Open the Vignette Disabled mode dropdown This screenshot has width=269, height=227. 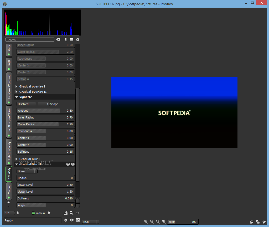[26, 104]
